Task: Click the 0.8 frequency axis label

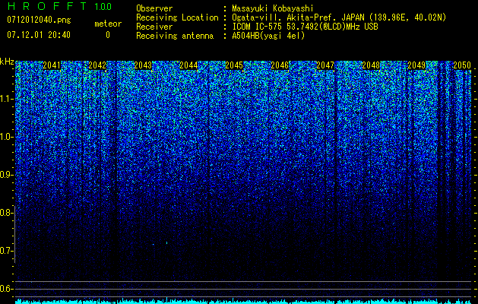Action: pos(6,213)
